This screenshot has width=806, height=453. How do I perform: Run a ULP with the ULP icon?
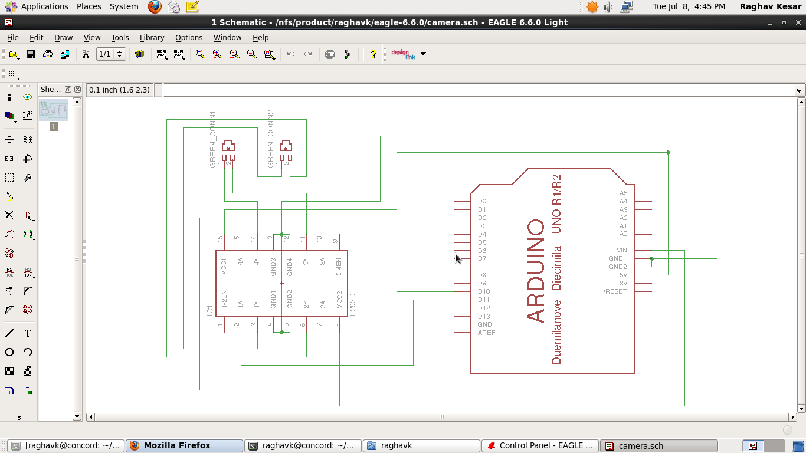179,54
